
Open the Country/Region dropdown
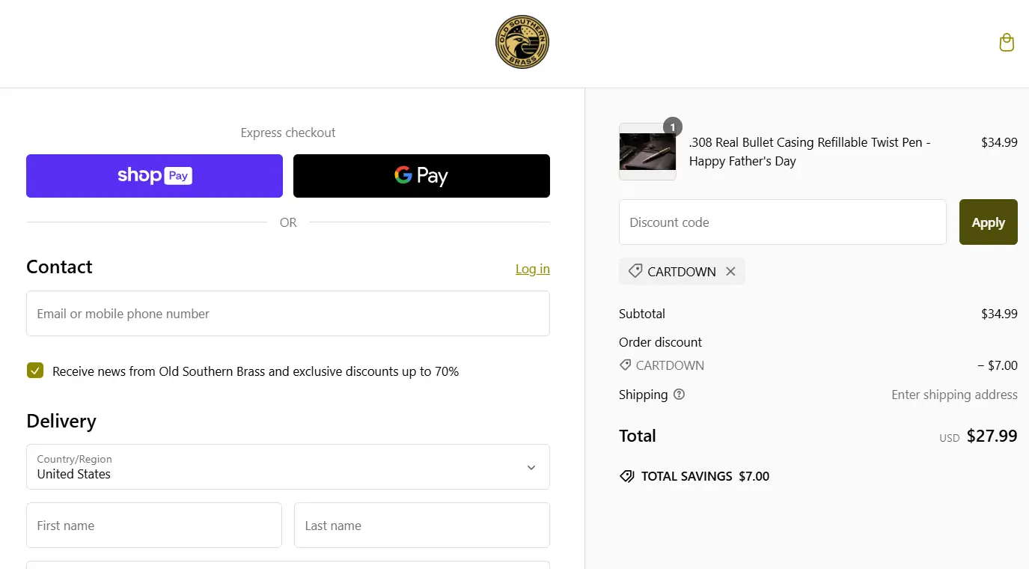(x=287, y=466)
